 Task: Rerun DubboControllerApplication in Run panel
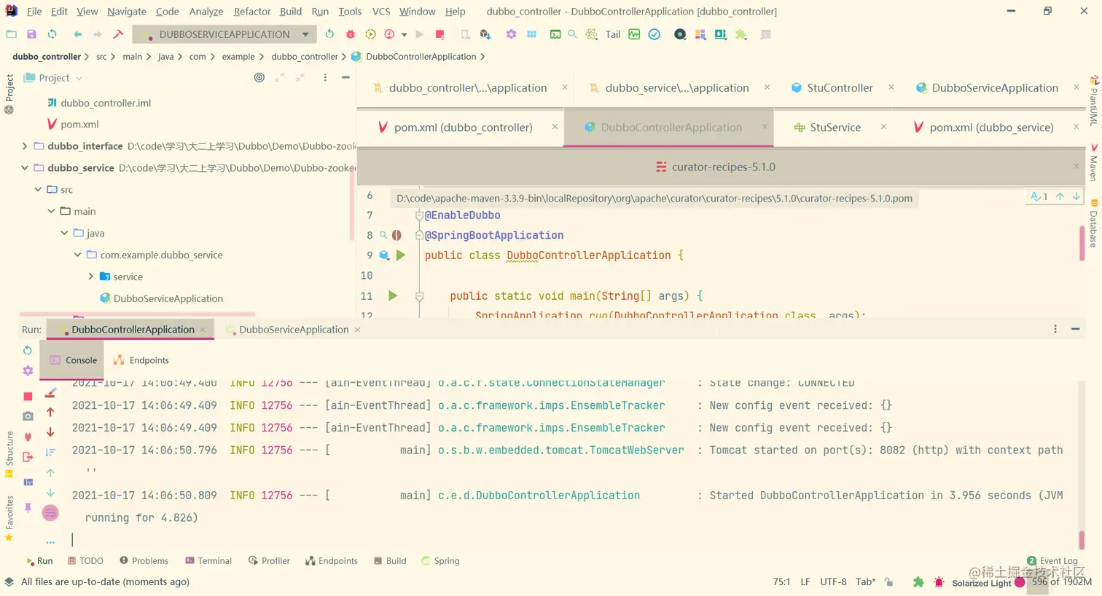point(28,350)
